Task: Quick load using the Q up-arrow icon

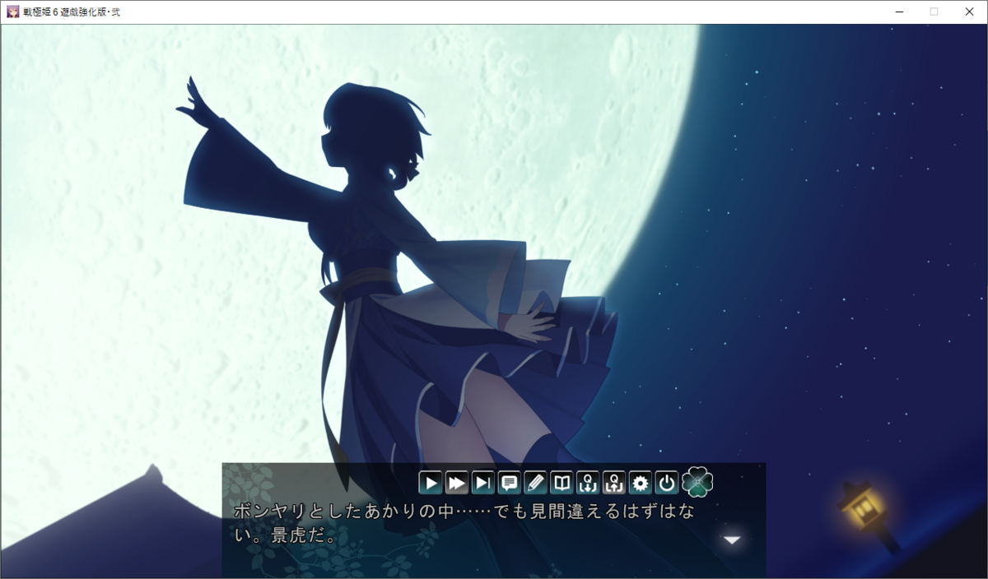Action: [x=614, y=483]
